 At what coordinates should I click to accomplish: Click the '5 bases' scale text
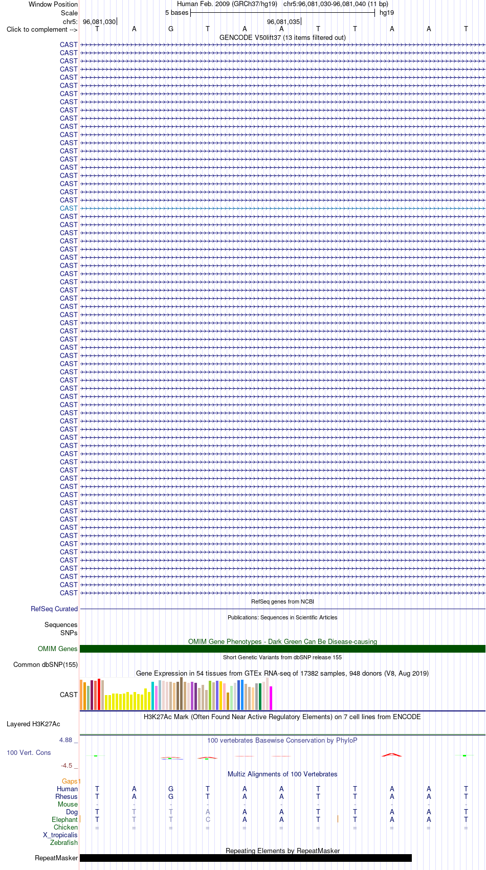pos(176,13)
